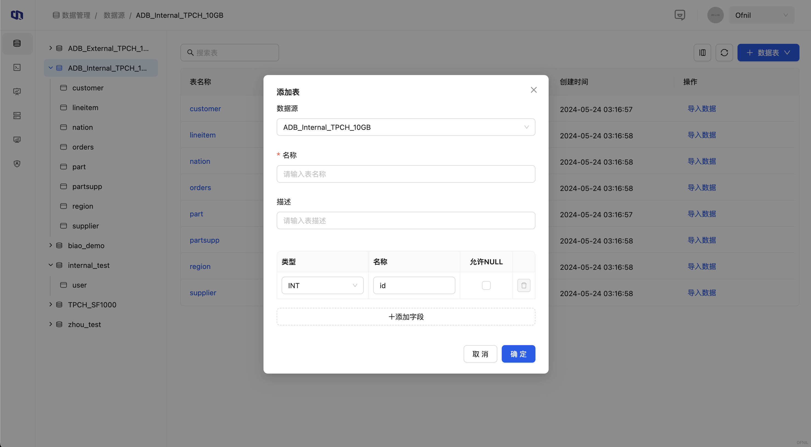Select partsupp in the sidebar tree

coord(87,186)
